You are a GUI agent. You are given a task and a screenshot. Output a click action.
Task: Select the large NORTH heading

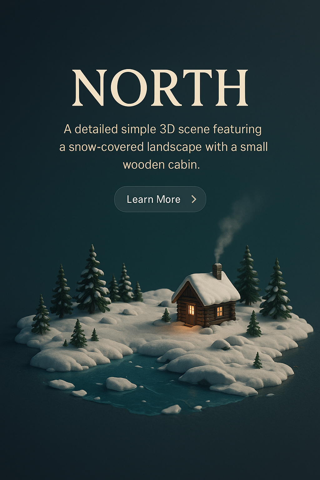tap(160, 88)
